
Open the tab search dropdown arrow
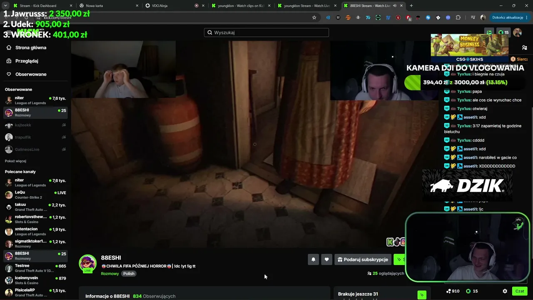tap(5, 5)
